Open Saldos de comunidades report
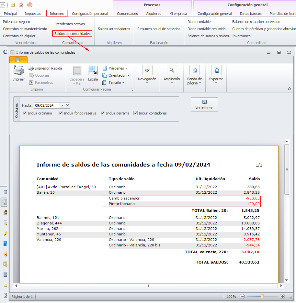The image size is (296, 303). point(72,34)
